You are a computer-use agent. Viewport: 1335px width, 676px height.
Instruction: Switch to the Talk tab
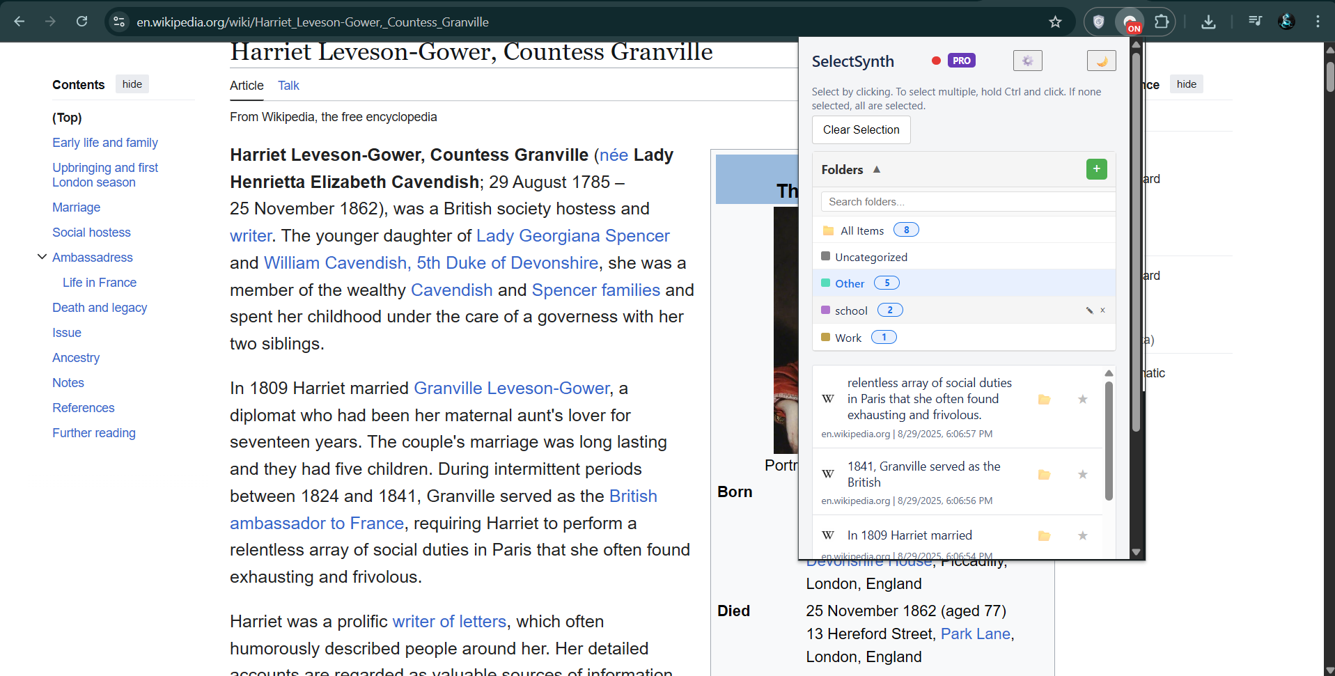point(288,86)
